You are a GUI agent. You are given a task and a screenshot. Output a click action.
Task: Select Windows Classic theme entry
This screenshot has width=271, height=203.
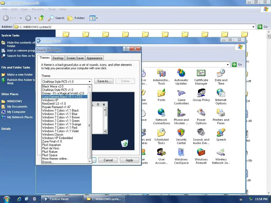pos(65,135)
